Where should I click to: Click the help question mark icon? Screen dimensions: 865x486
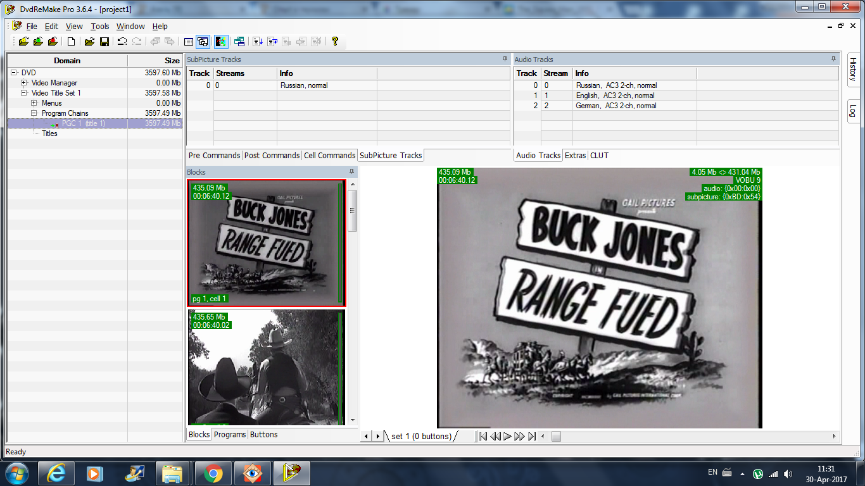pyautogui.click(x=335, y=42)
